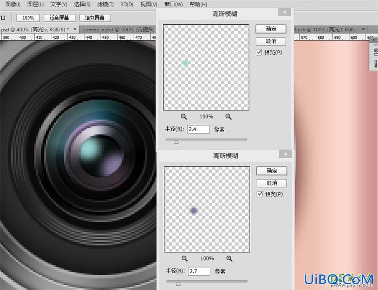
Task: Cancel the lower 高斯模糊 dialog with 取消
Action: (x=272, y=183)
